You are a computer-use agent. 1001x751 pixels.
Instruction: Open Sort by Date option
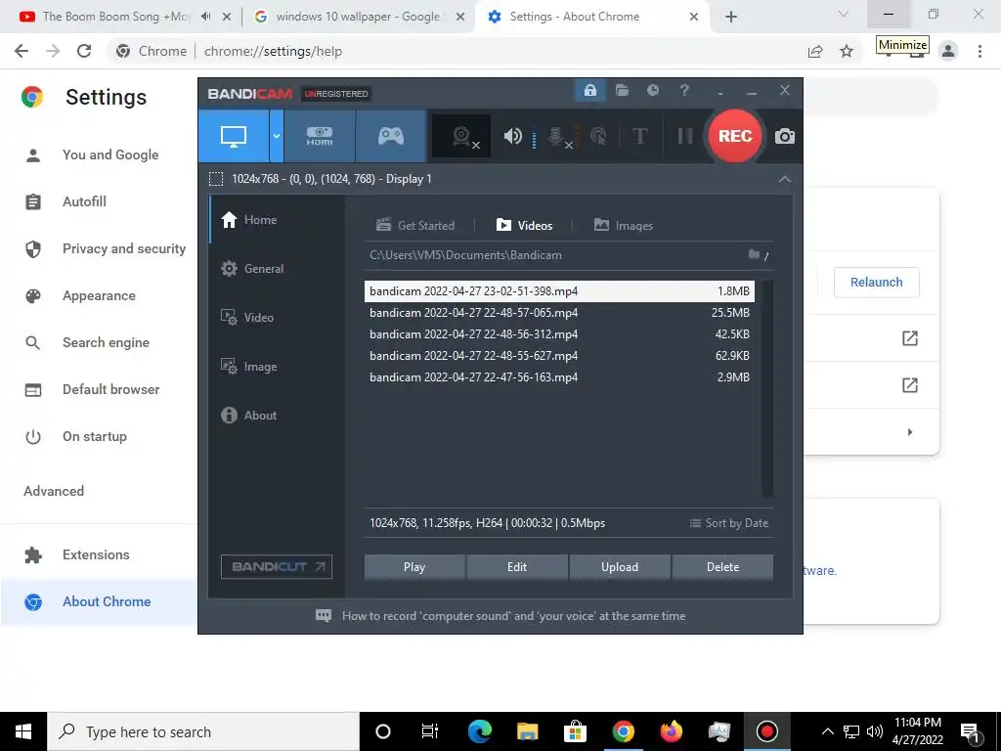pos(729,523)
